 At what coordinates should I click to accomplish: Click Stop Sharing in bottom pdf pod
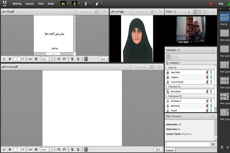point(140,67)
